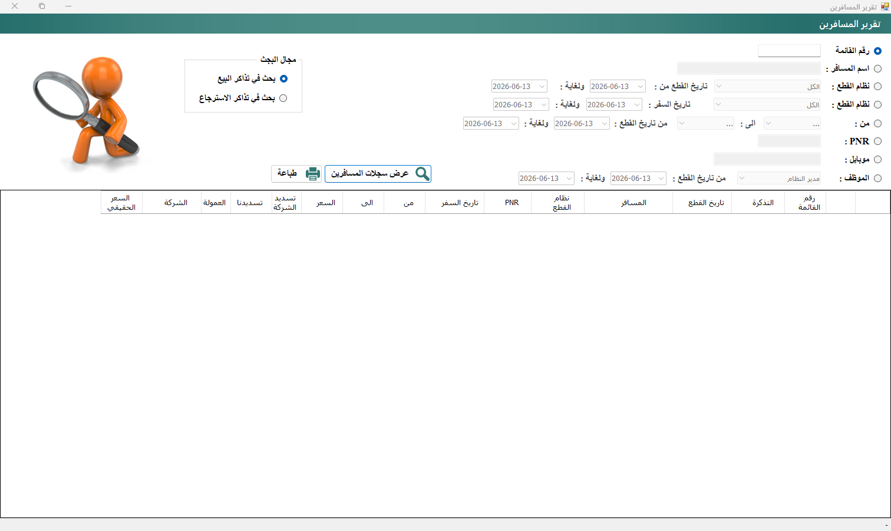Focus the PNR input field
This screenshot has height=531, width=891.
pos(789,141)
